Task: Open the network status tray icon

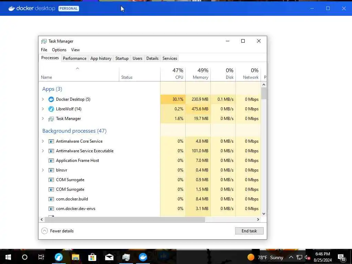Action: click(x=299, y=257)
